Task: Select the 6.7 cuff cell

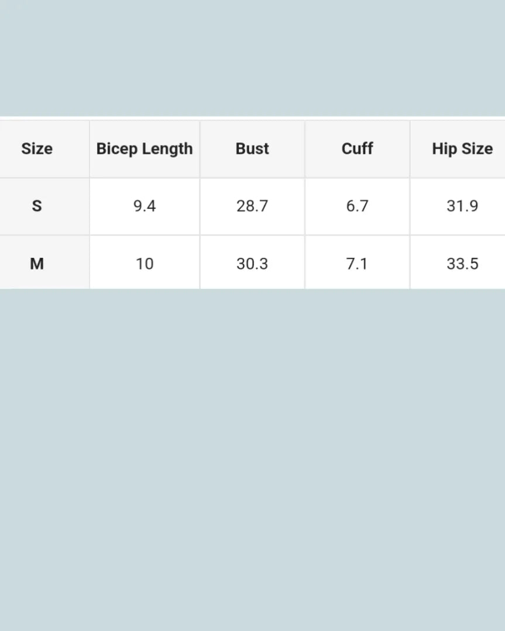Action: (357, 206)
